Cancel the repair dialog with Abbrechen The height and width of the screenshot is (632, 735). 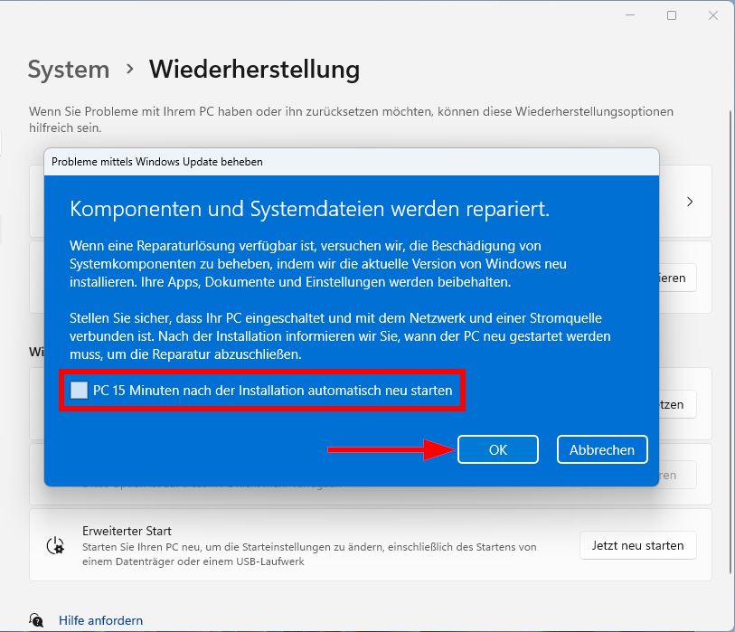(x=601, y=449)
